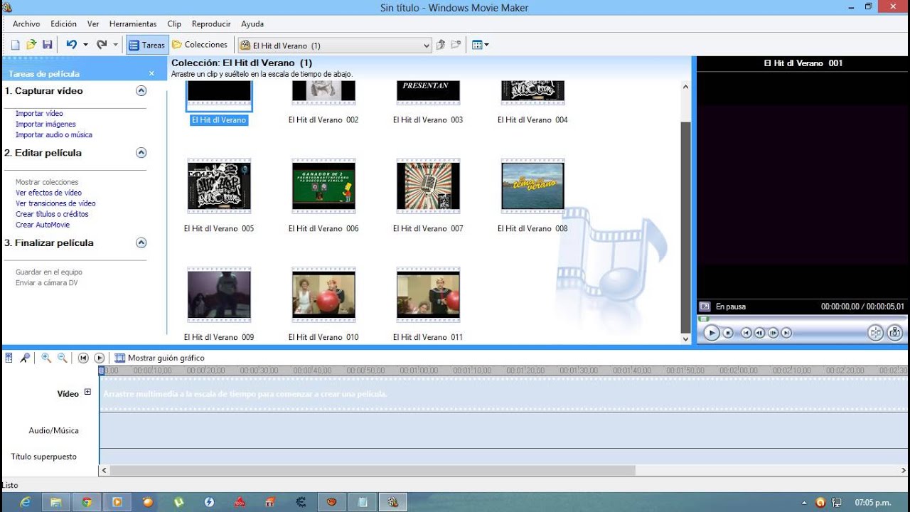Open the Reproducir menu
This screenshot has width=910, height=512.
[211, 24]
